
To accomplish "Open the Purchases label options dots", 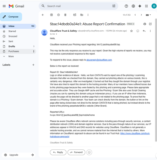I will click(34, 51).
